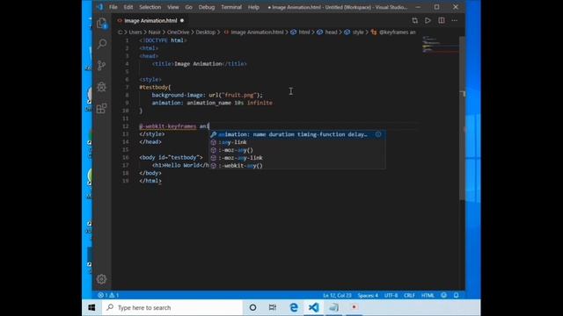The height and width of the screenshot is (316, 563).
Task: Click the OneDrive breadcrumb segment
Action: 178,32
